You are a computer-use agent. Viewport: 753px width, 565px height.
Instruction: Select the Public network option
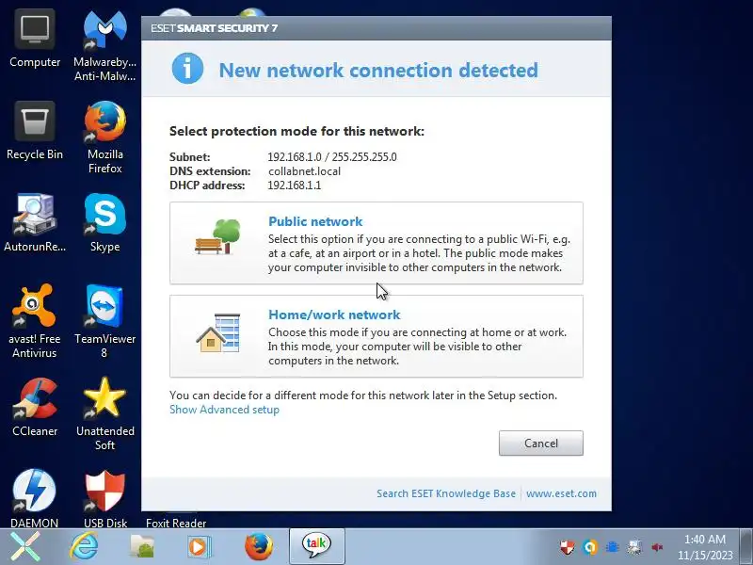[376, 243]
